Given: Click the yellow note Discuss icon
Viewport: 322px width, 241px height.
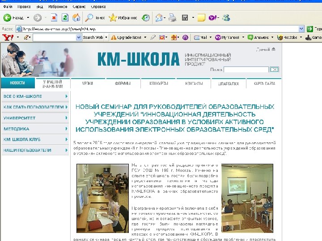Looking at the screenshot, I should 201,17.
